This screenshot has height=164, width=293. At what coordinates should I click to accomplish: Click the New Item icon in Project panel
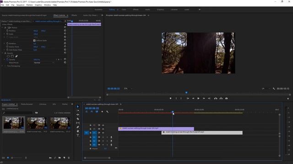click(64, 158)
